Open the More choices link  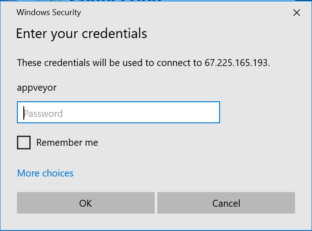[45, 173]
